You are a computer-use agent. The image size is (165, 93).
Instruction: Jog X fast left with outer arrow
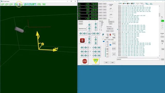click(81, 34)
